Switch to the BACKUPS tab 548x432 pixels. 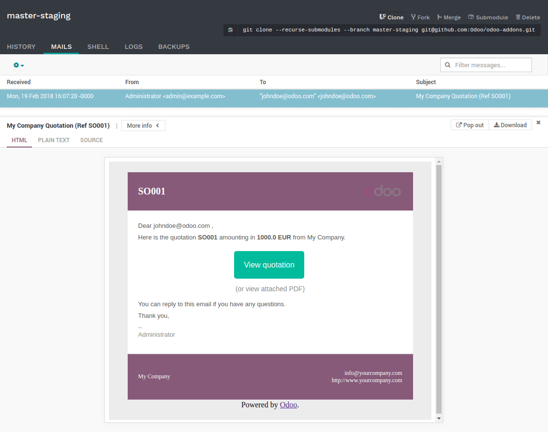pyautogui.click(x=174, y=46)
